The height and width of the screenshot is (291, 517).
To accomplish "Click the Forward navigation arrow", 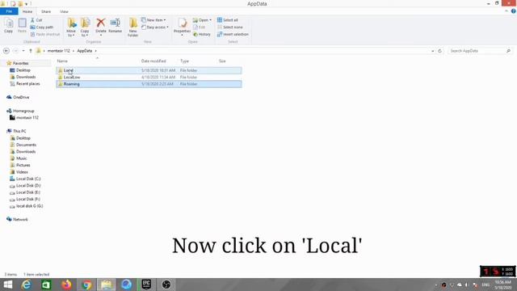I will [15, 51].
